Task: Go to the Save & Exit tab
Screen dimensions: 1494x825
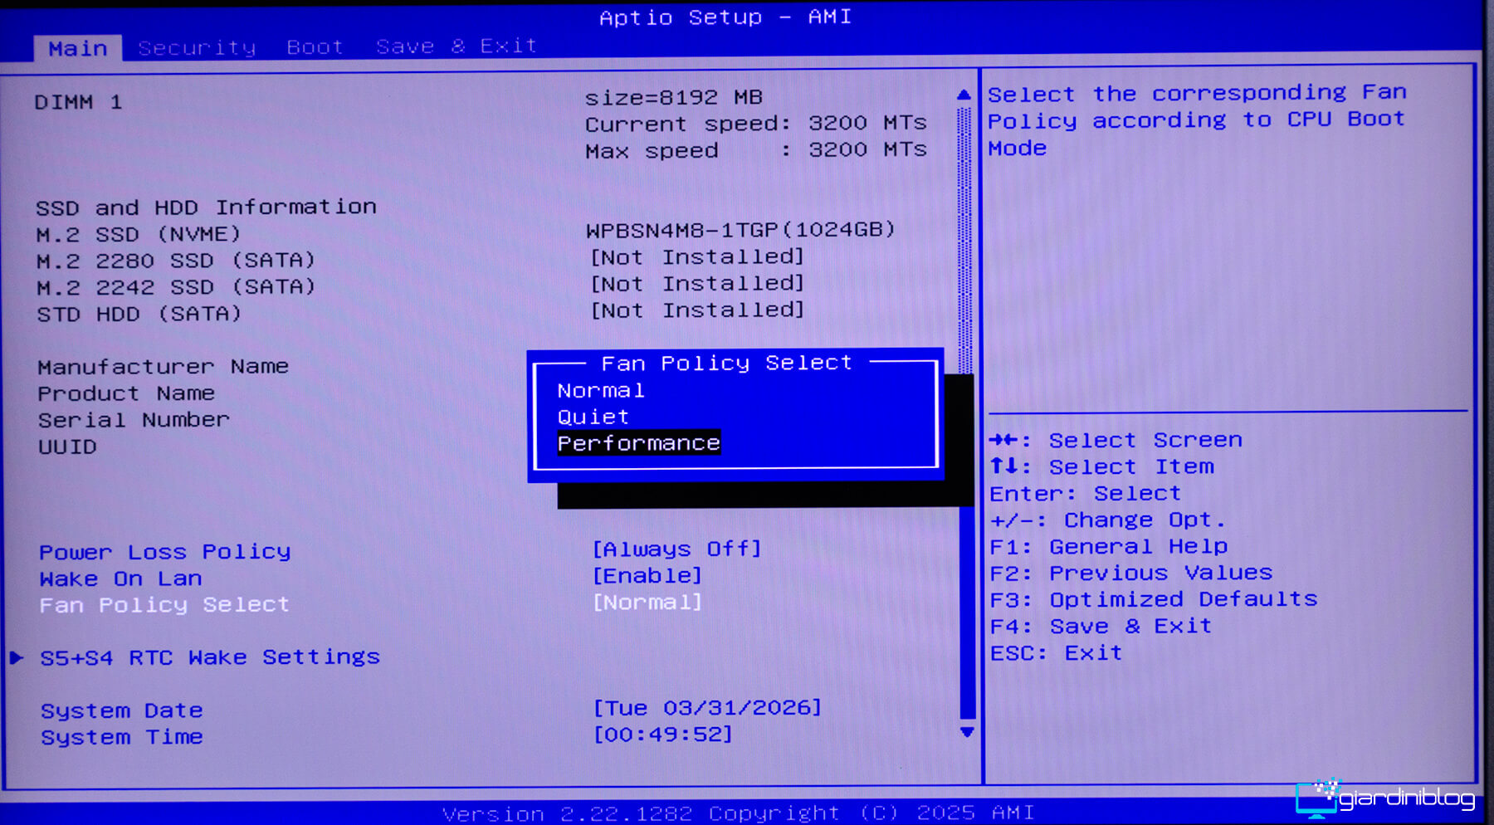Action: (x=456, y=46)
